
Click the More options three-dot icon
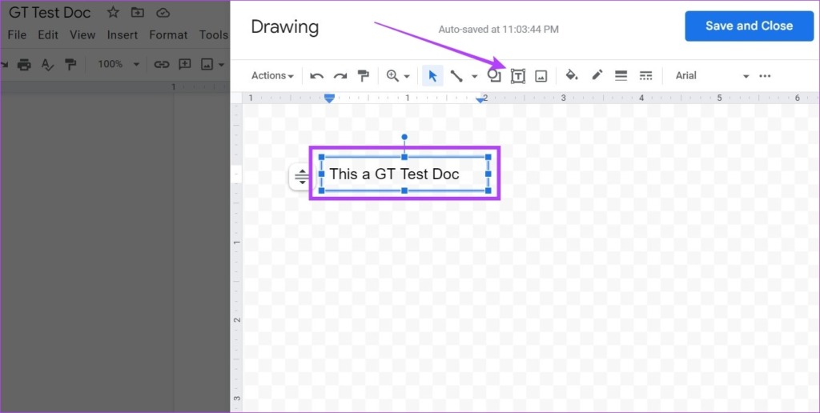click(765, 76)
